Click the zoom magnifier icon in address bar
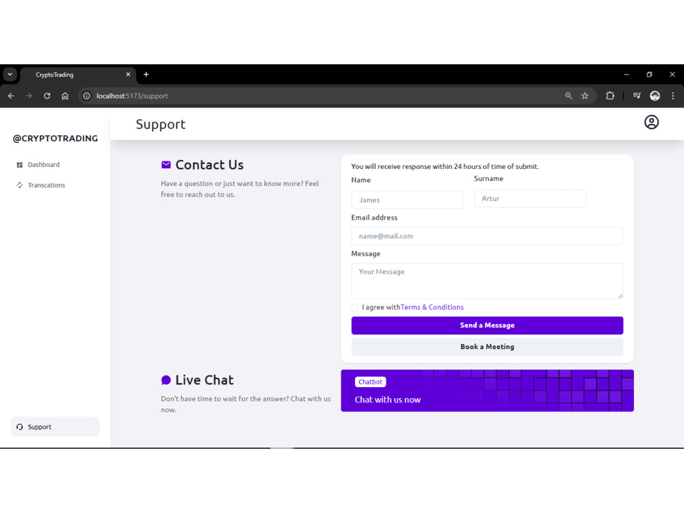Viewport: 684px width, 513px height. [568, 96]
